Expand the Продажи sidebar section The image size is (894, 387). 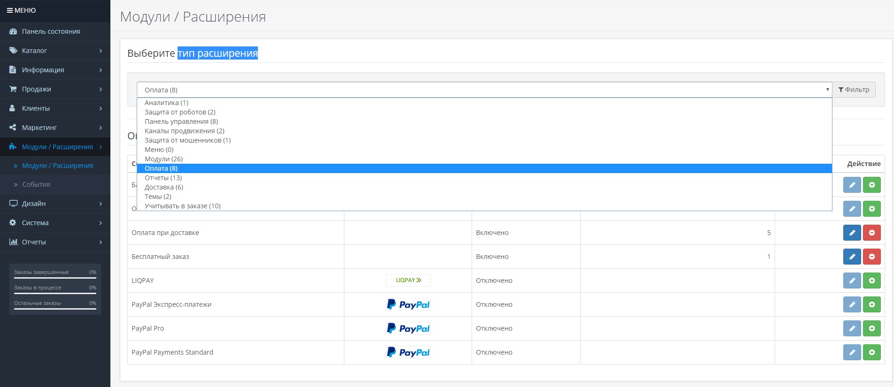tap(55, 89)
